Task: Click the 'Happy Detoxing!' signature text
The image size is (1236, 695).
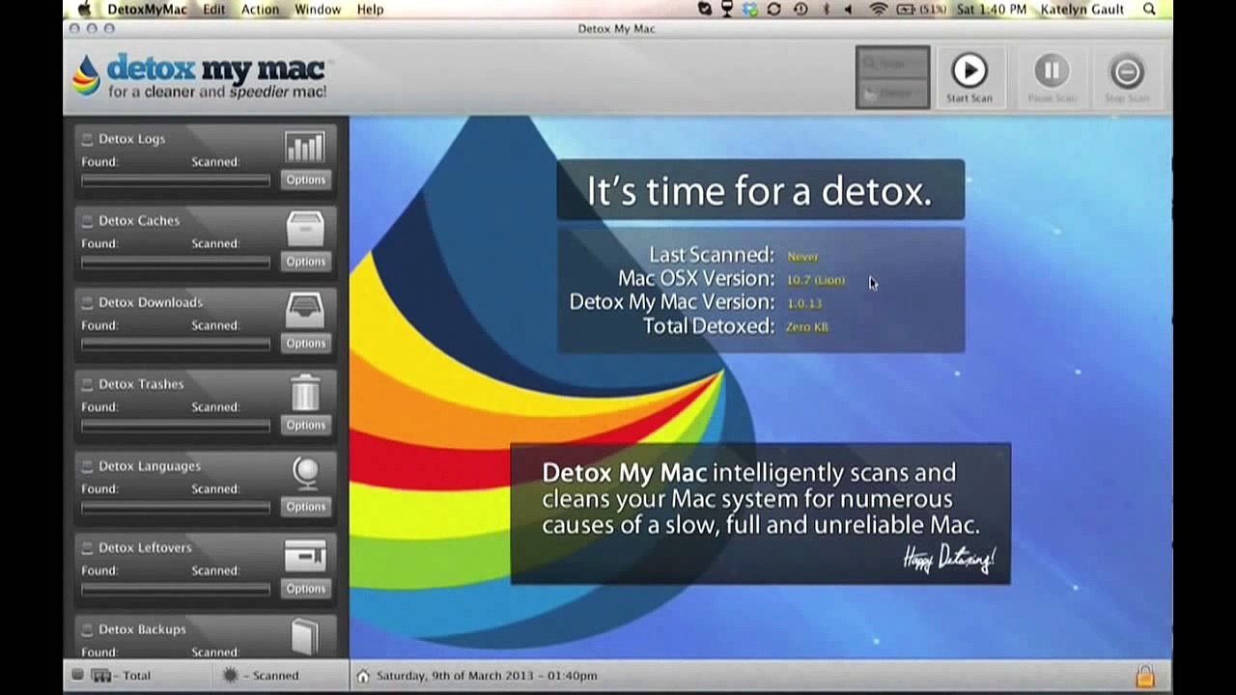Action: click(x=949, y=558)
